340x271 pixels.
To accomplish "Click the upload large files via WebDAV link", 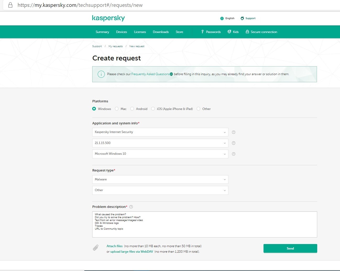I will 131,252.
